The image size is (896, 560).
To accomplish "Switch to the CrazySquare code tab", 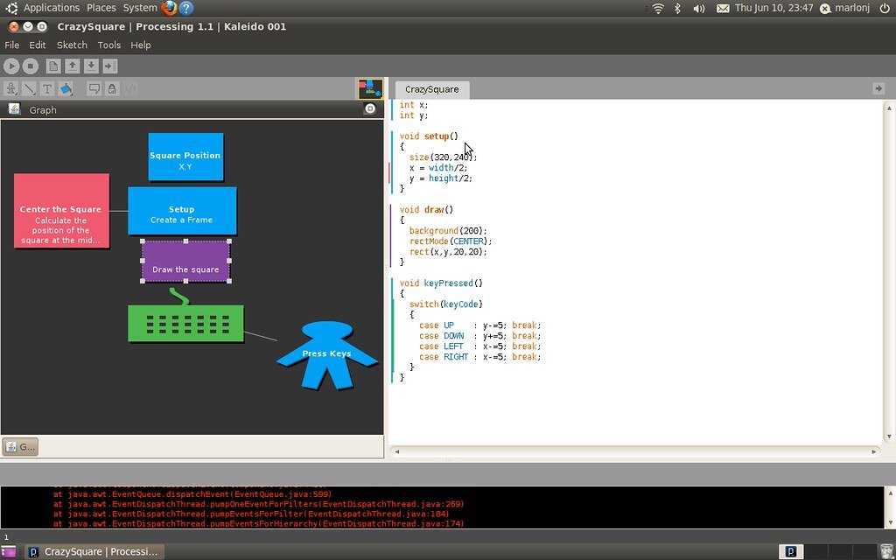I will click(x=431, y=89).
